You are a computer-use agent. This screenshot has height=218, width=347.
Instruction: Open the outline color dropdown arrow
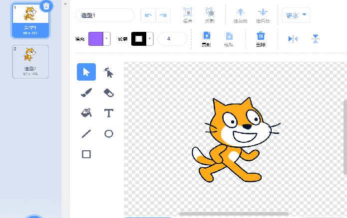click(x=149, y=39)
